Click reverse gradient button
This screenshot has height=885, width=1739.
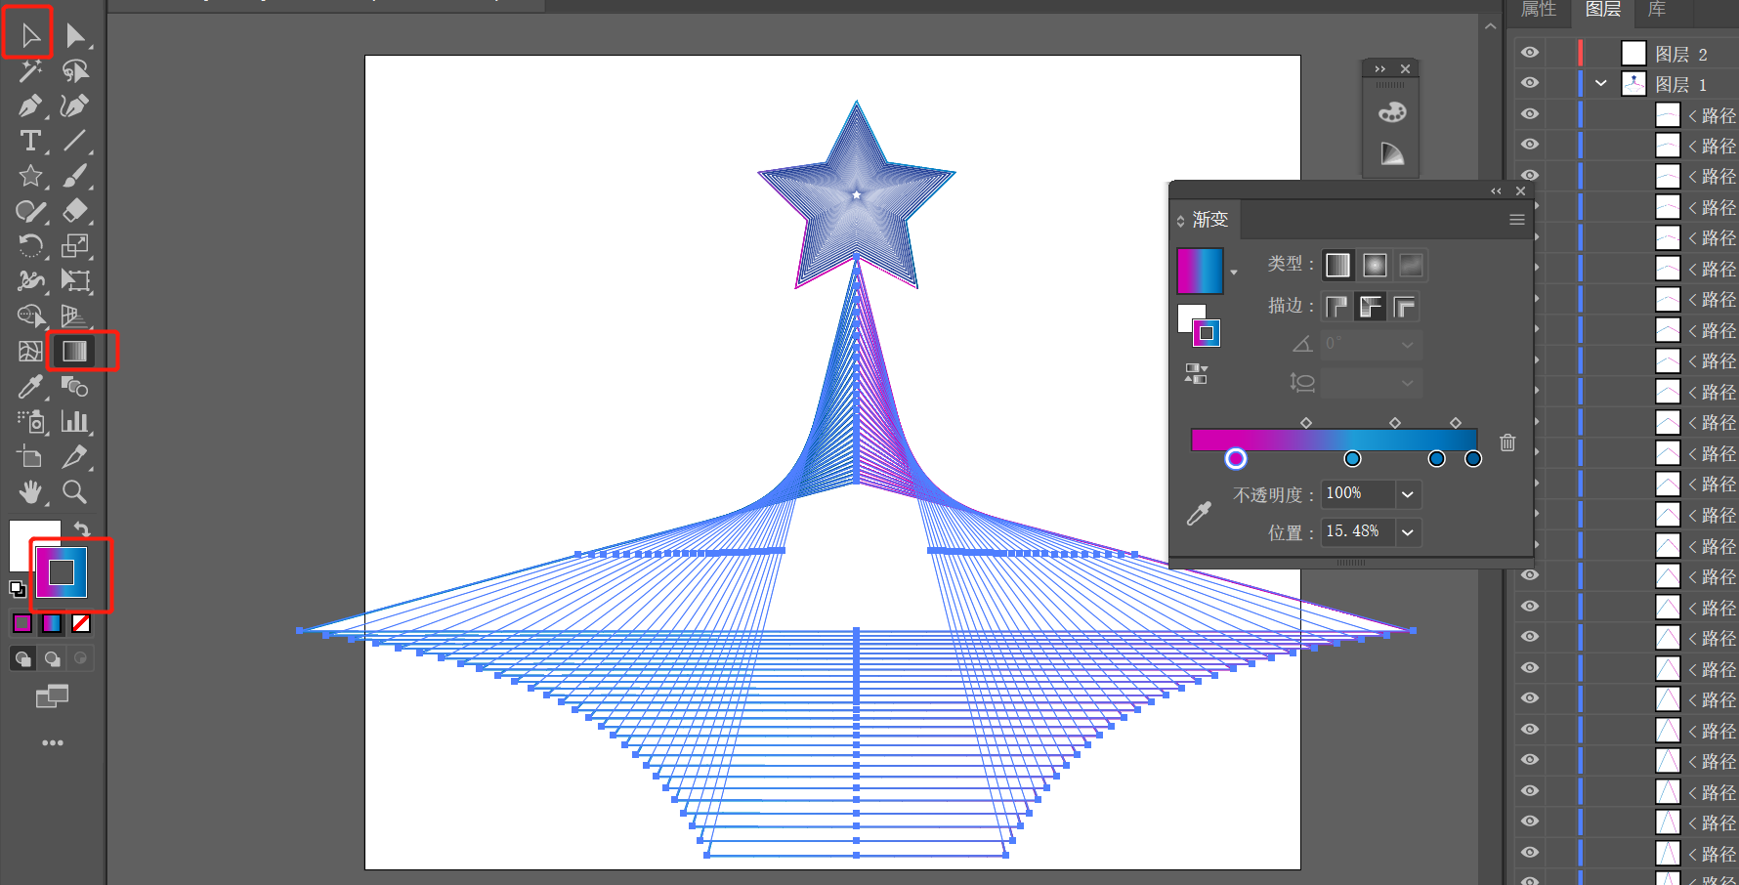point(1197,374)
